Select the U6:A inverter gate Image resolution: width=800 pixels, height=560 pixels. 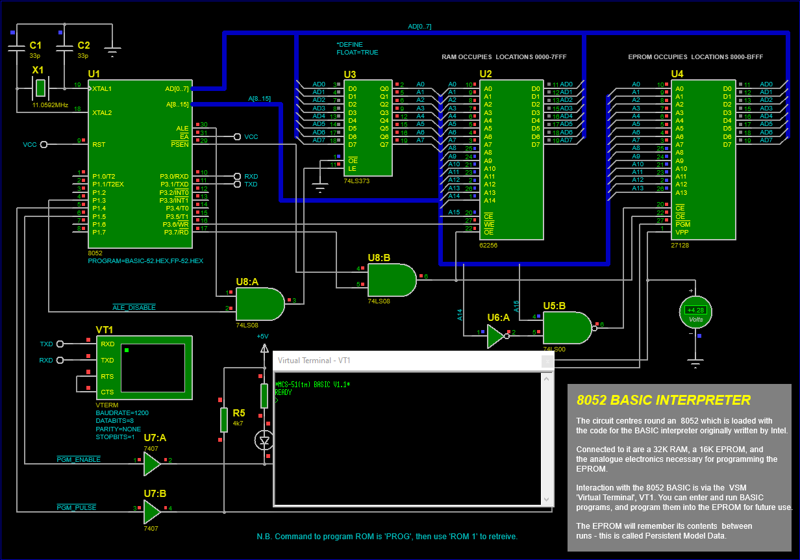[495, 336]
